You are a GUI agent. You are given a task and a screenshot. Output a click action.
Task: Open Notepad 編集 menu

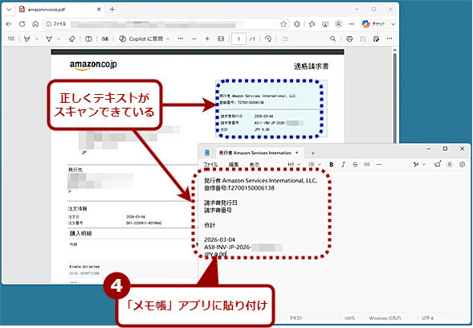click(x=234, y=164)
